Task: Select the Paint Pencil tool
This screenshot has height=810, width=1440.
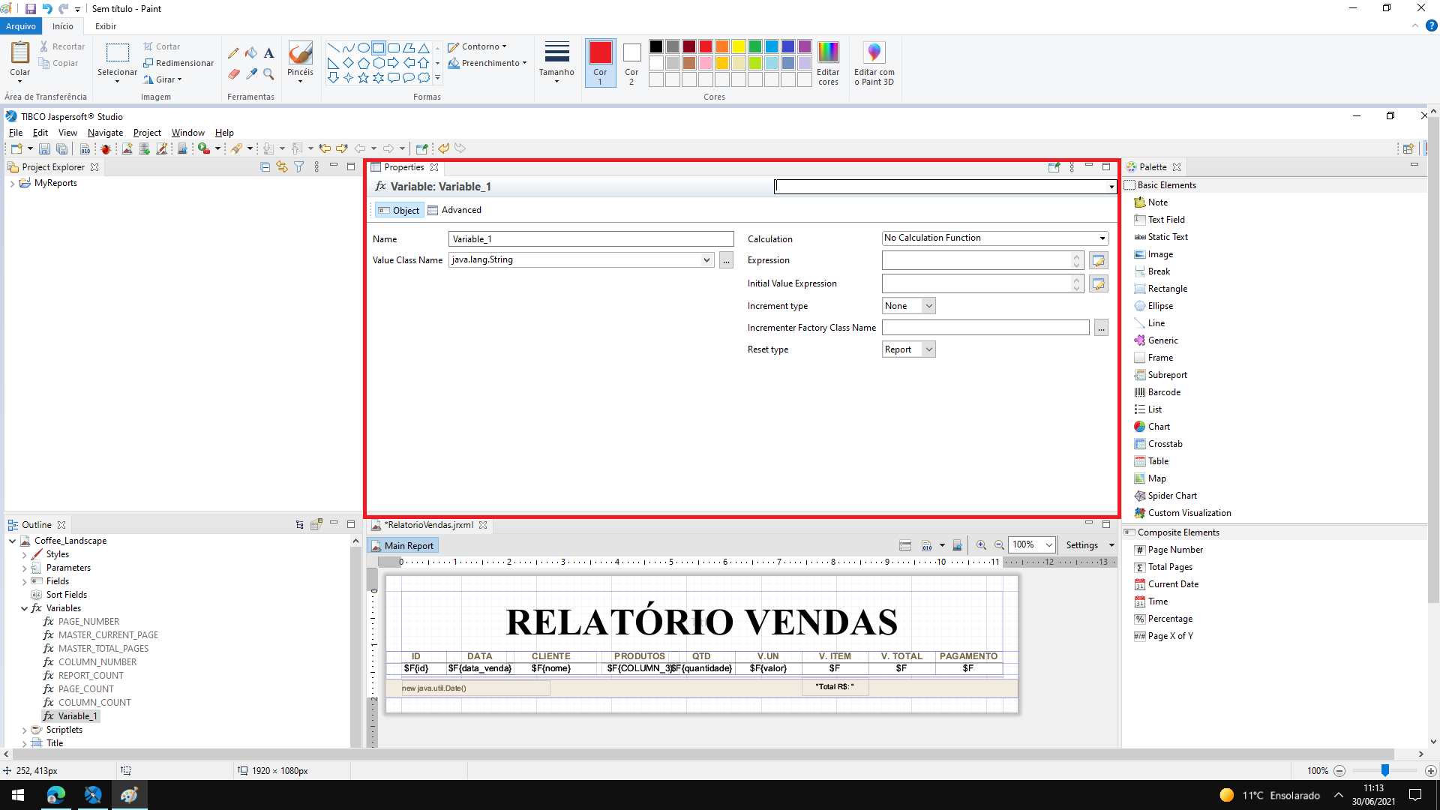Action: [233, 53]
